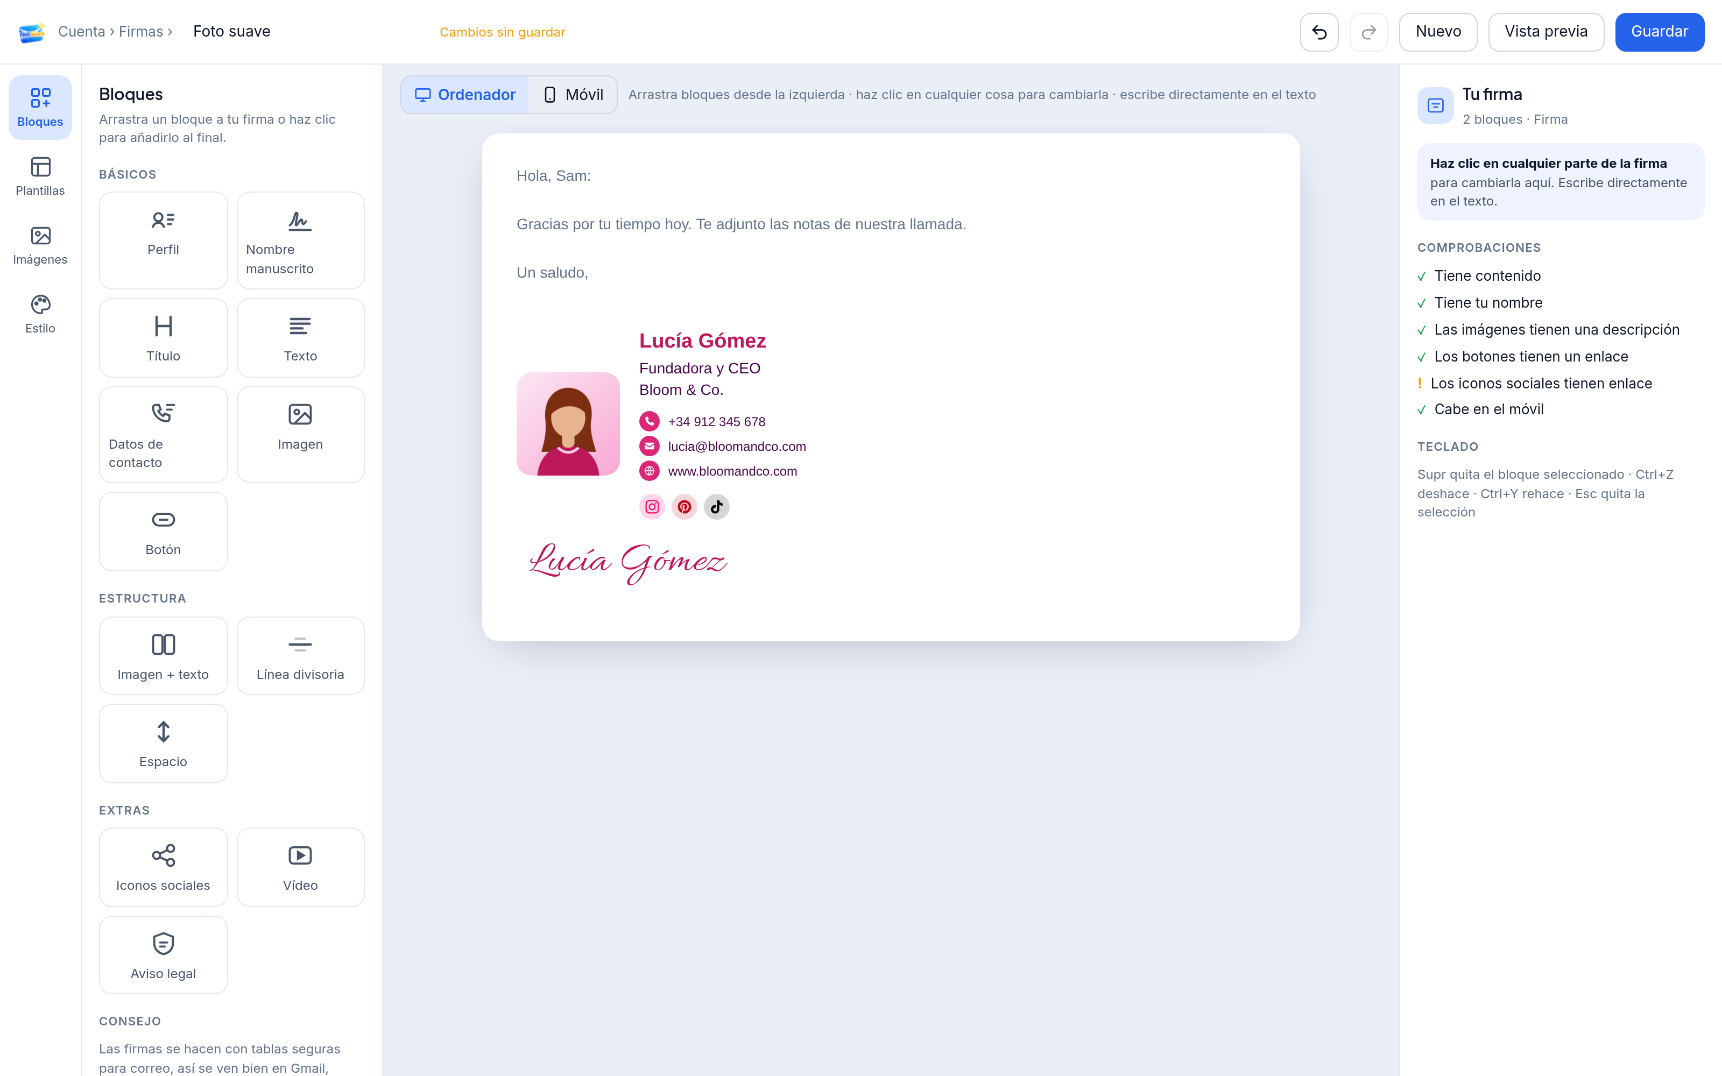This screenshot has width=1722, height=1076.
Task: Open Vista previa
Action: tap(1545, 32)
